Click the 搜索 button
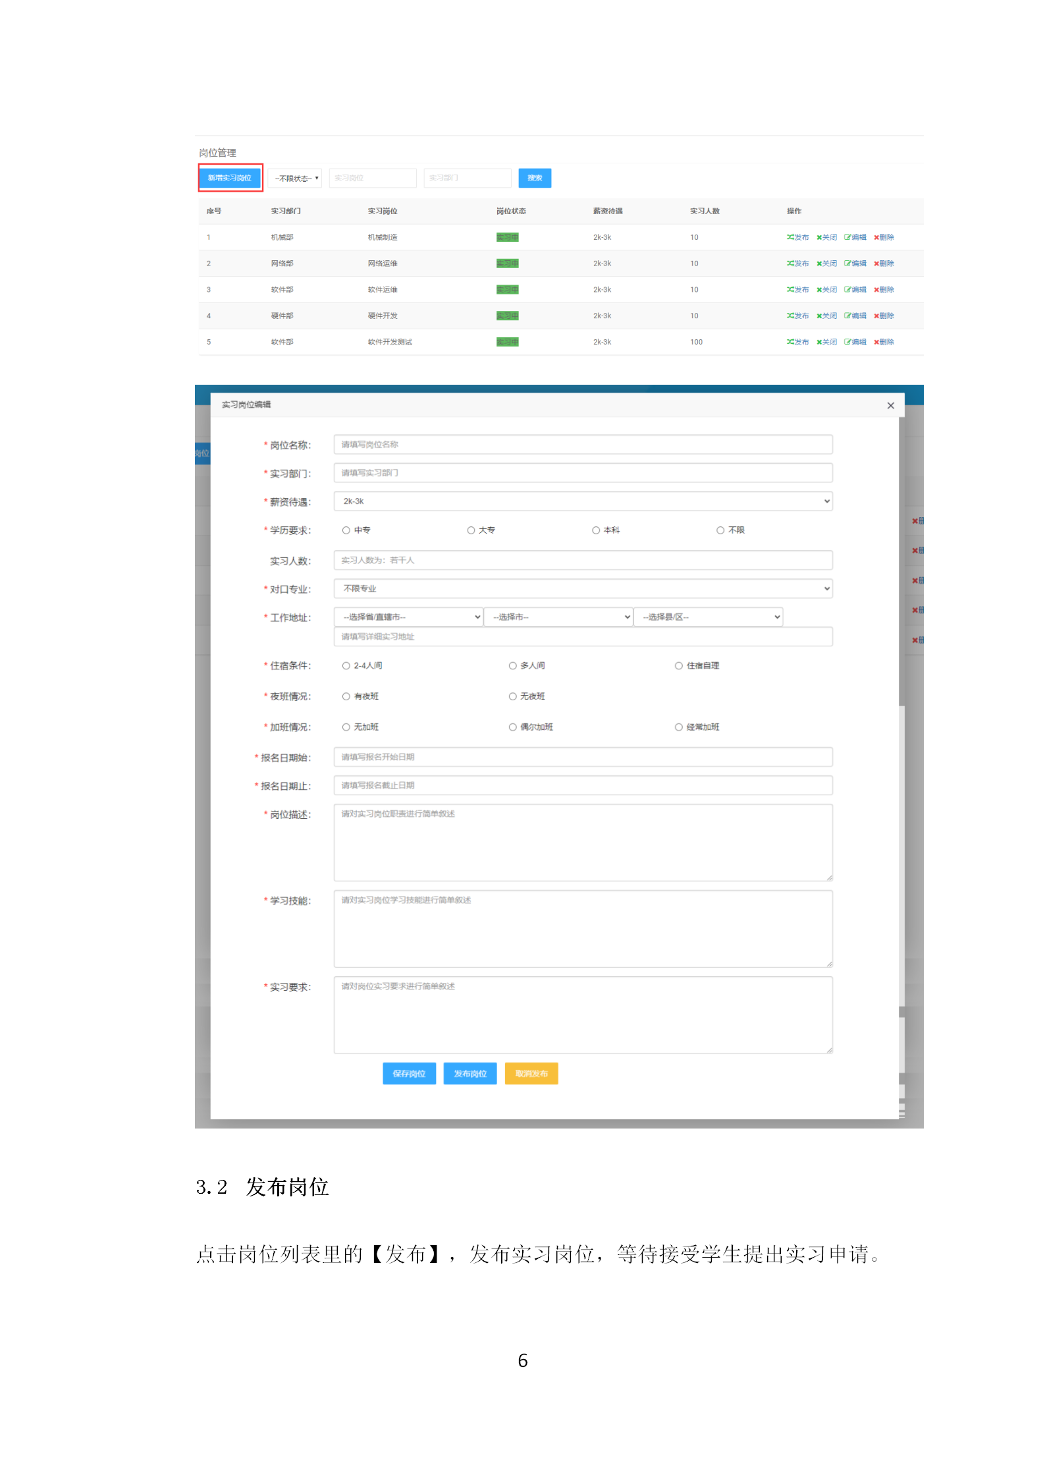This screenshot has width=1045, height=1479. coord(535,178)
